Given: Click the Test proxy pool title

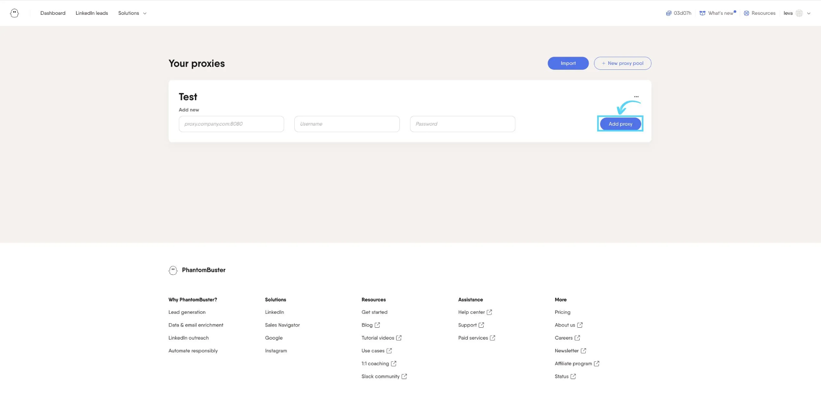Looking at the screenshot, I should click(x=188, y=97).
